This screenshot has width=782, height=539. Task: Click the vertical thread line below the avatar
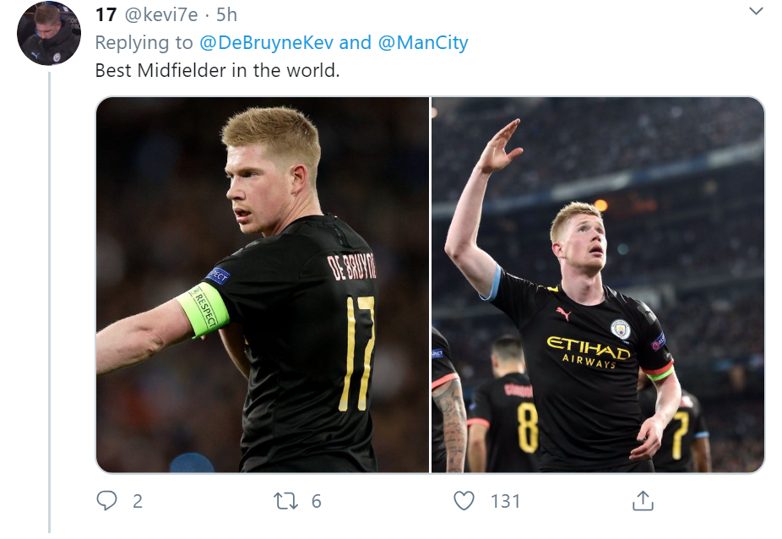pyautogui.click(x=49, y=296)
